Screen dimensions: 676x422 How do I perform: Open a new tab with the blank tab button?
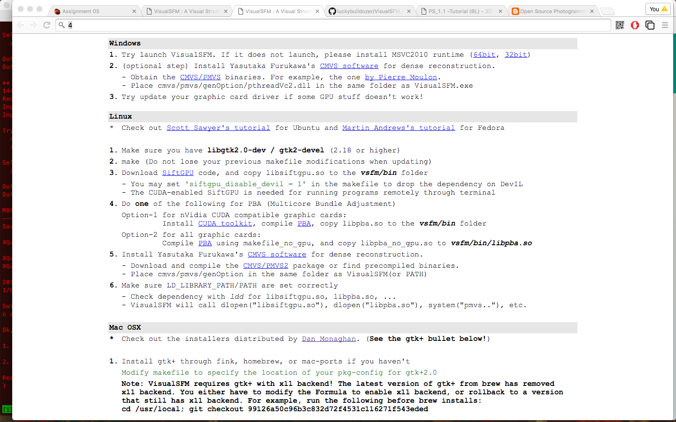click(607, 11)
